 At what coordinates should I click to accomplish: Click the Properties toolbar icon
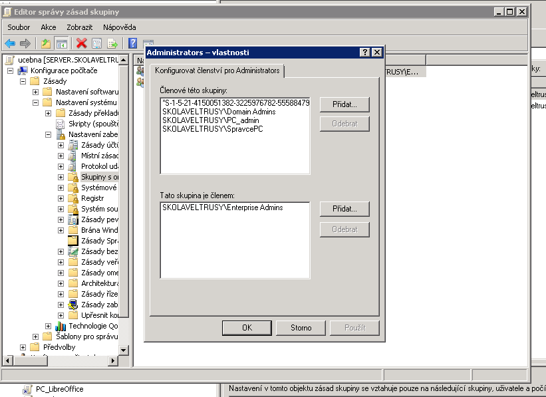(97, 43)
